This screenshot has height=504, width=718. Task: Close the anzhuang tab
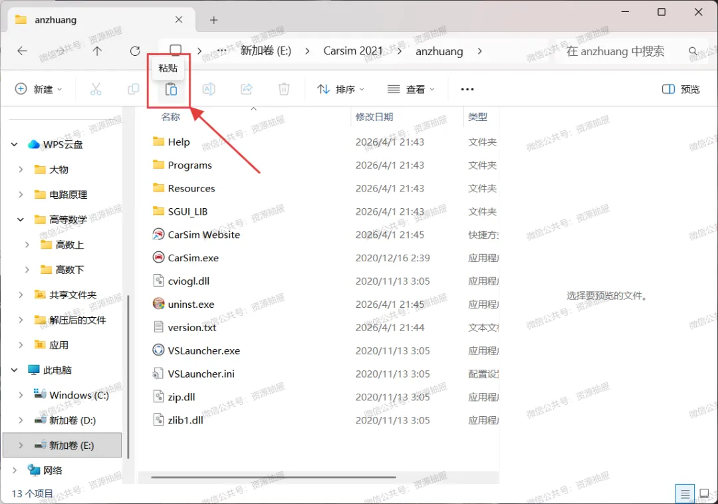click(x=179, y=20)
